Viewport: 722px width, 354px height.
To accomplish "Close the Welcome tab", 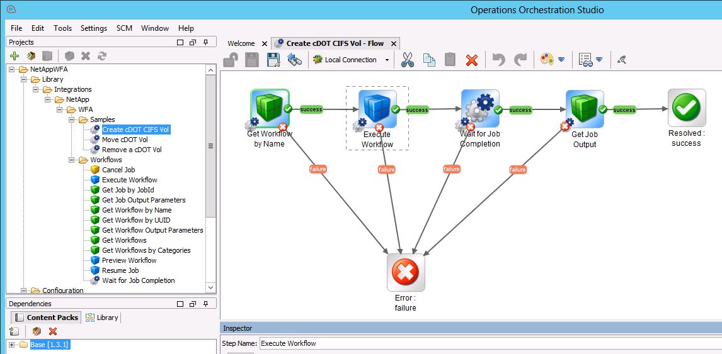I will pos(265,43).
